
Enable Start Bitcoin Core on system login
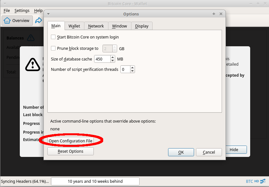pyautogui.click(x=53, y=37)
